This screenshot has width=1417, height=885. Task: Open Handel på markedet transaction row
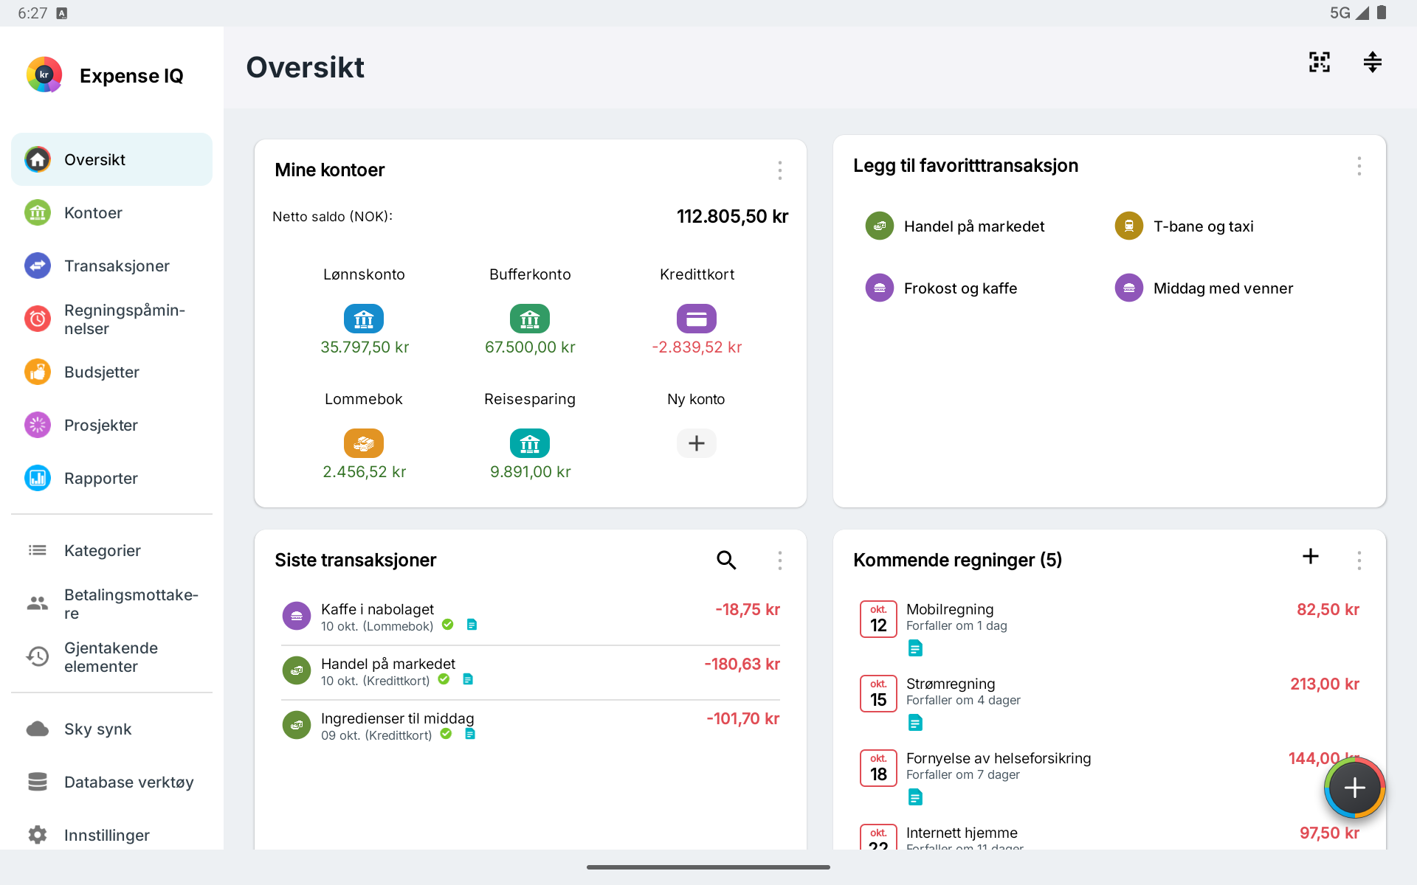coord(531,672)
